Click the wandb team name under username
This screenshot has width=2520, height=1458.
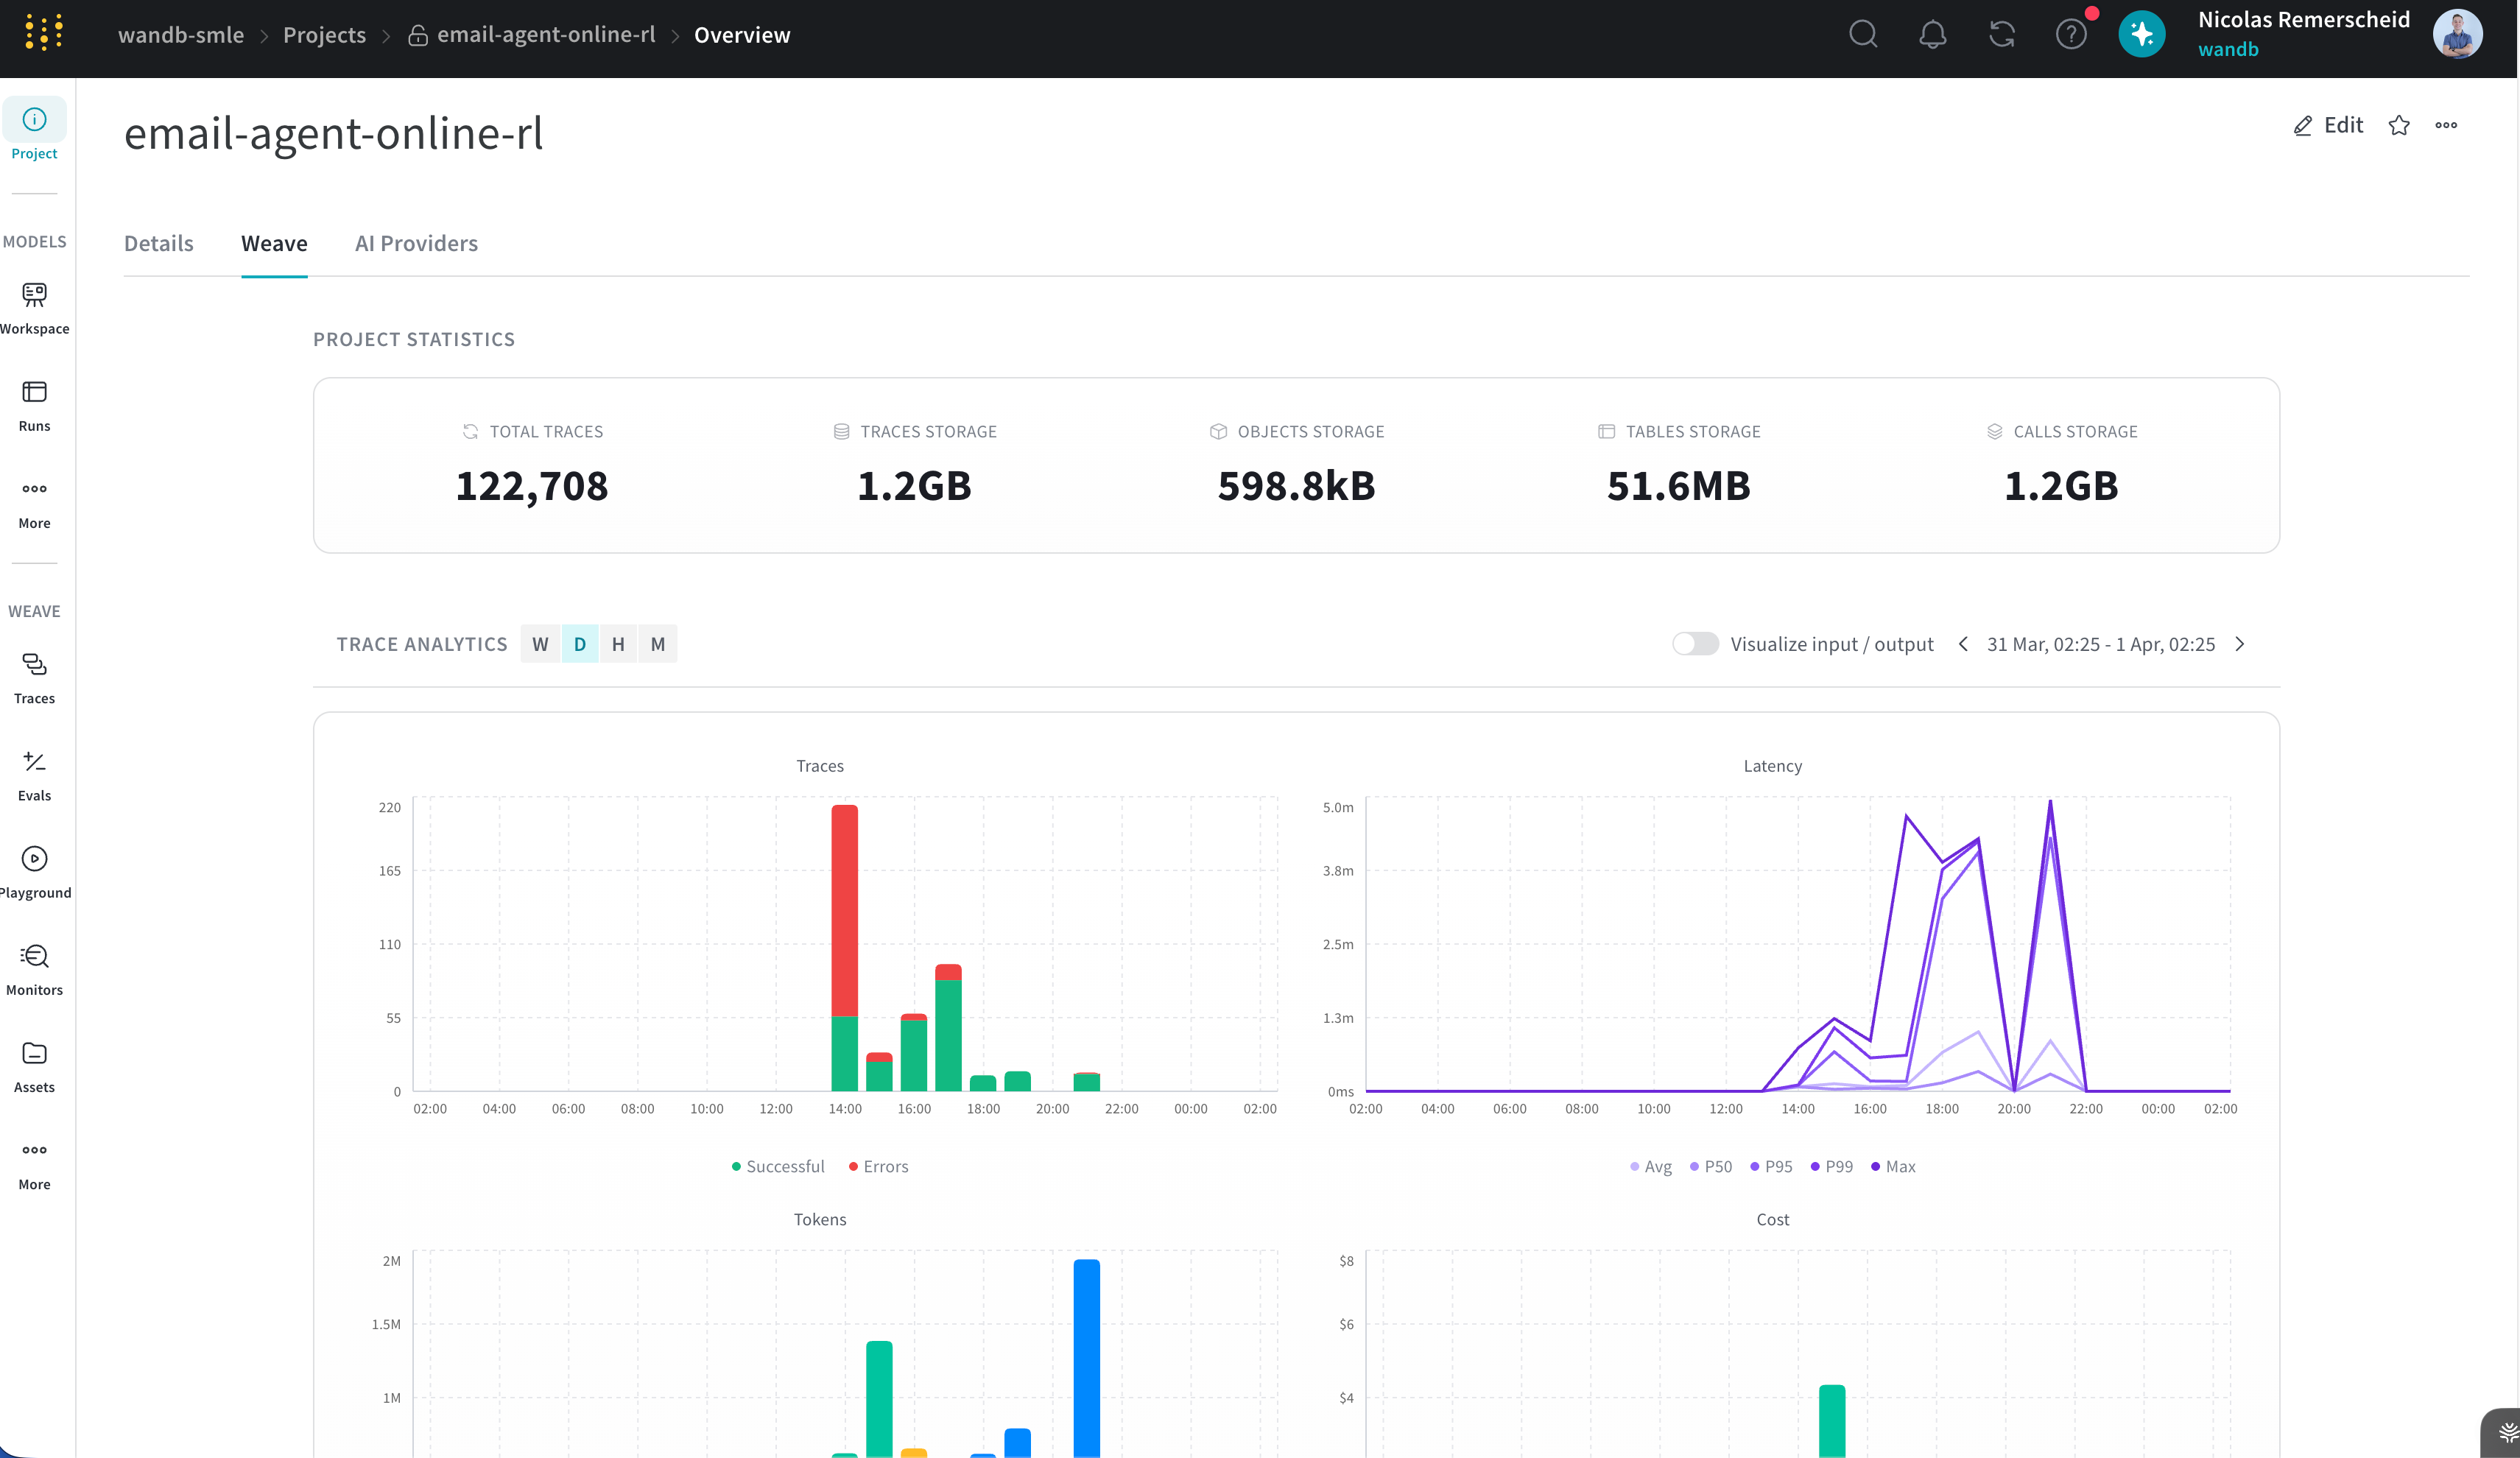(x=2228, y=49)
